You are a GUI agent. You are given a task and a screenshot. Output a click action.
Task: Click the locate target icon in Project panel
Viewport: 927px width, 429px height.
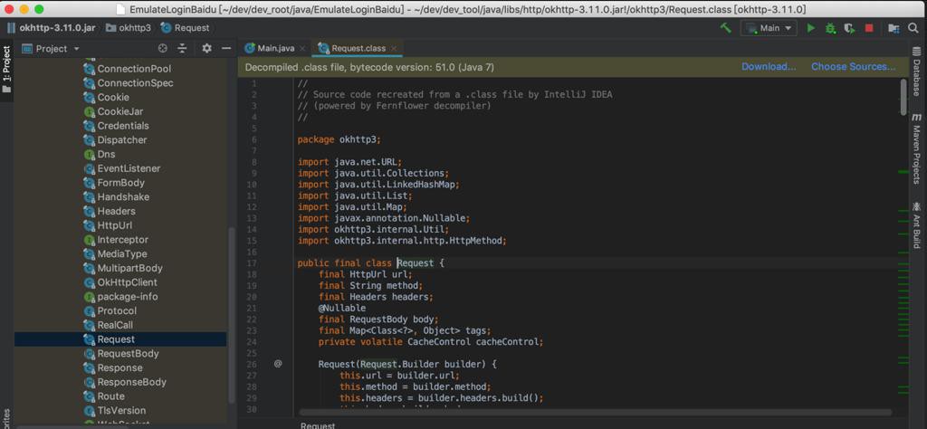[163, 49]
